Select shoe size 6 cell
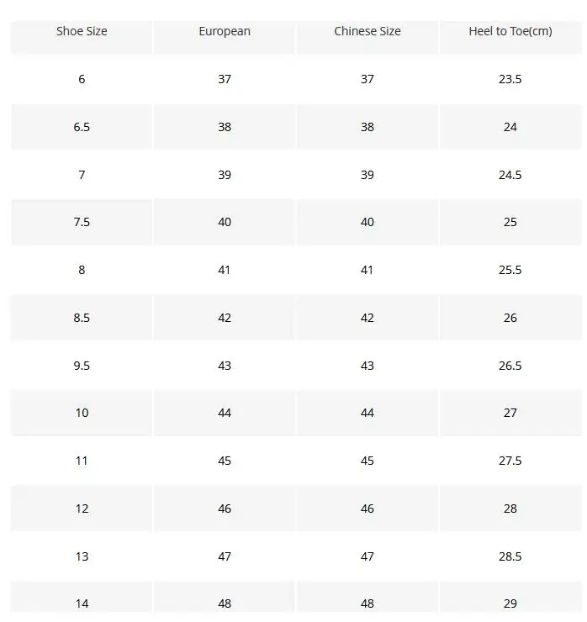Screen dimensions: 587x622 point(82,79)
